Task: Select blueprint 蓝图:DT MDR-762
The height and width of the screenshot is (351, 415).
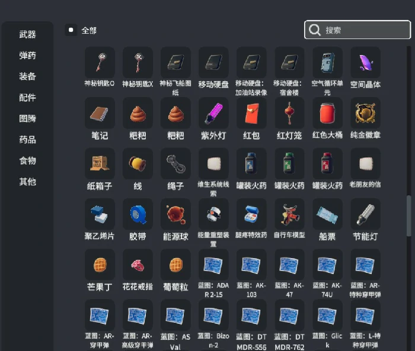Action: tap(289, 315)
